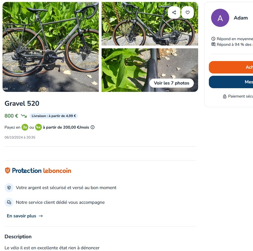Open the payment installments info tooltip

[93, 127]
